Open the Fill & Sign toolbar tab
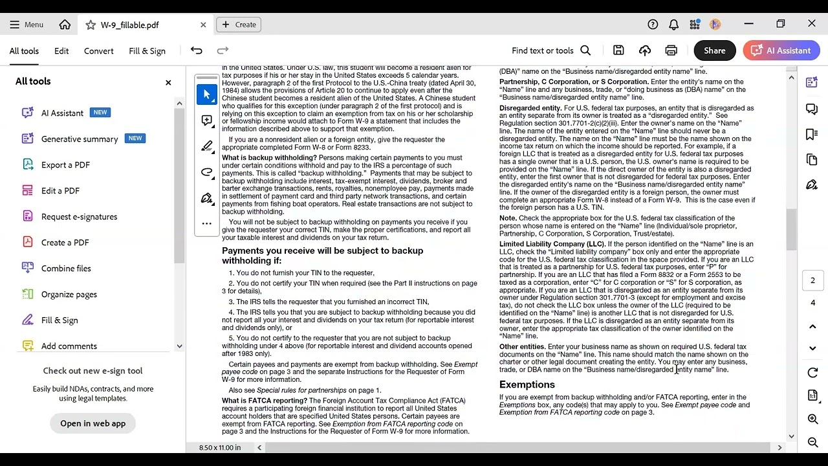The width and height of the screenshot is (828, 466). tap(147, 51)
